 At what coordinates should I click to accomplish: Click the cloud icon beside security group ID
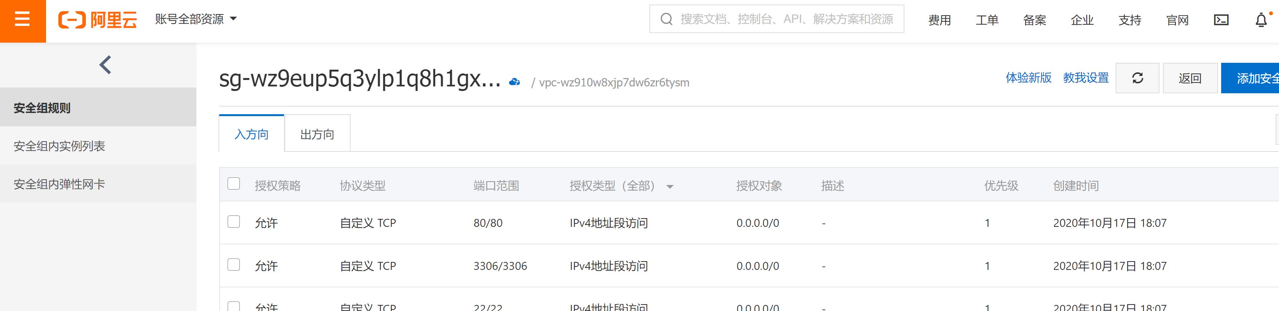click(514, 81)
